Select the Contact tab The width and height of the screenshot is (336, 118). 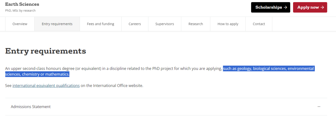point(259,24)
